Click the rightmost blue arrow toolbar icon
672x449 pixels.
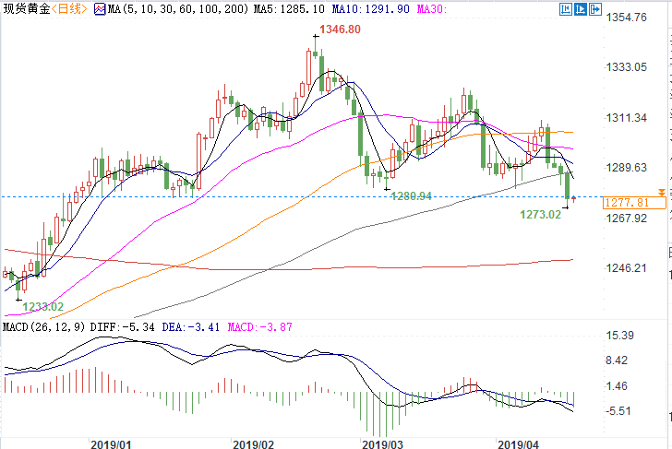[x=594, y=10]
